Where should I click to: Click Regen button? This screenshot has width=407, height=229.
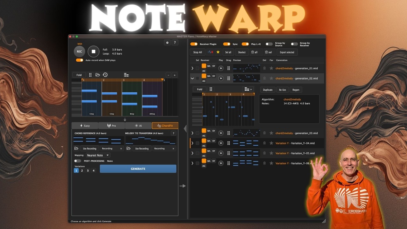(296, 90)
